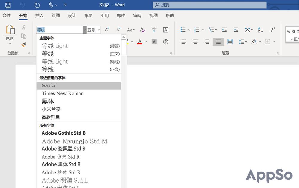
Task: Open the Font group dialog launcher
Action: [171, 53]
